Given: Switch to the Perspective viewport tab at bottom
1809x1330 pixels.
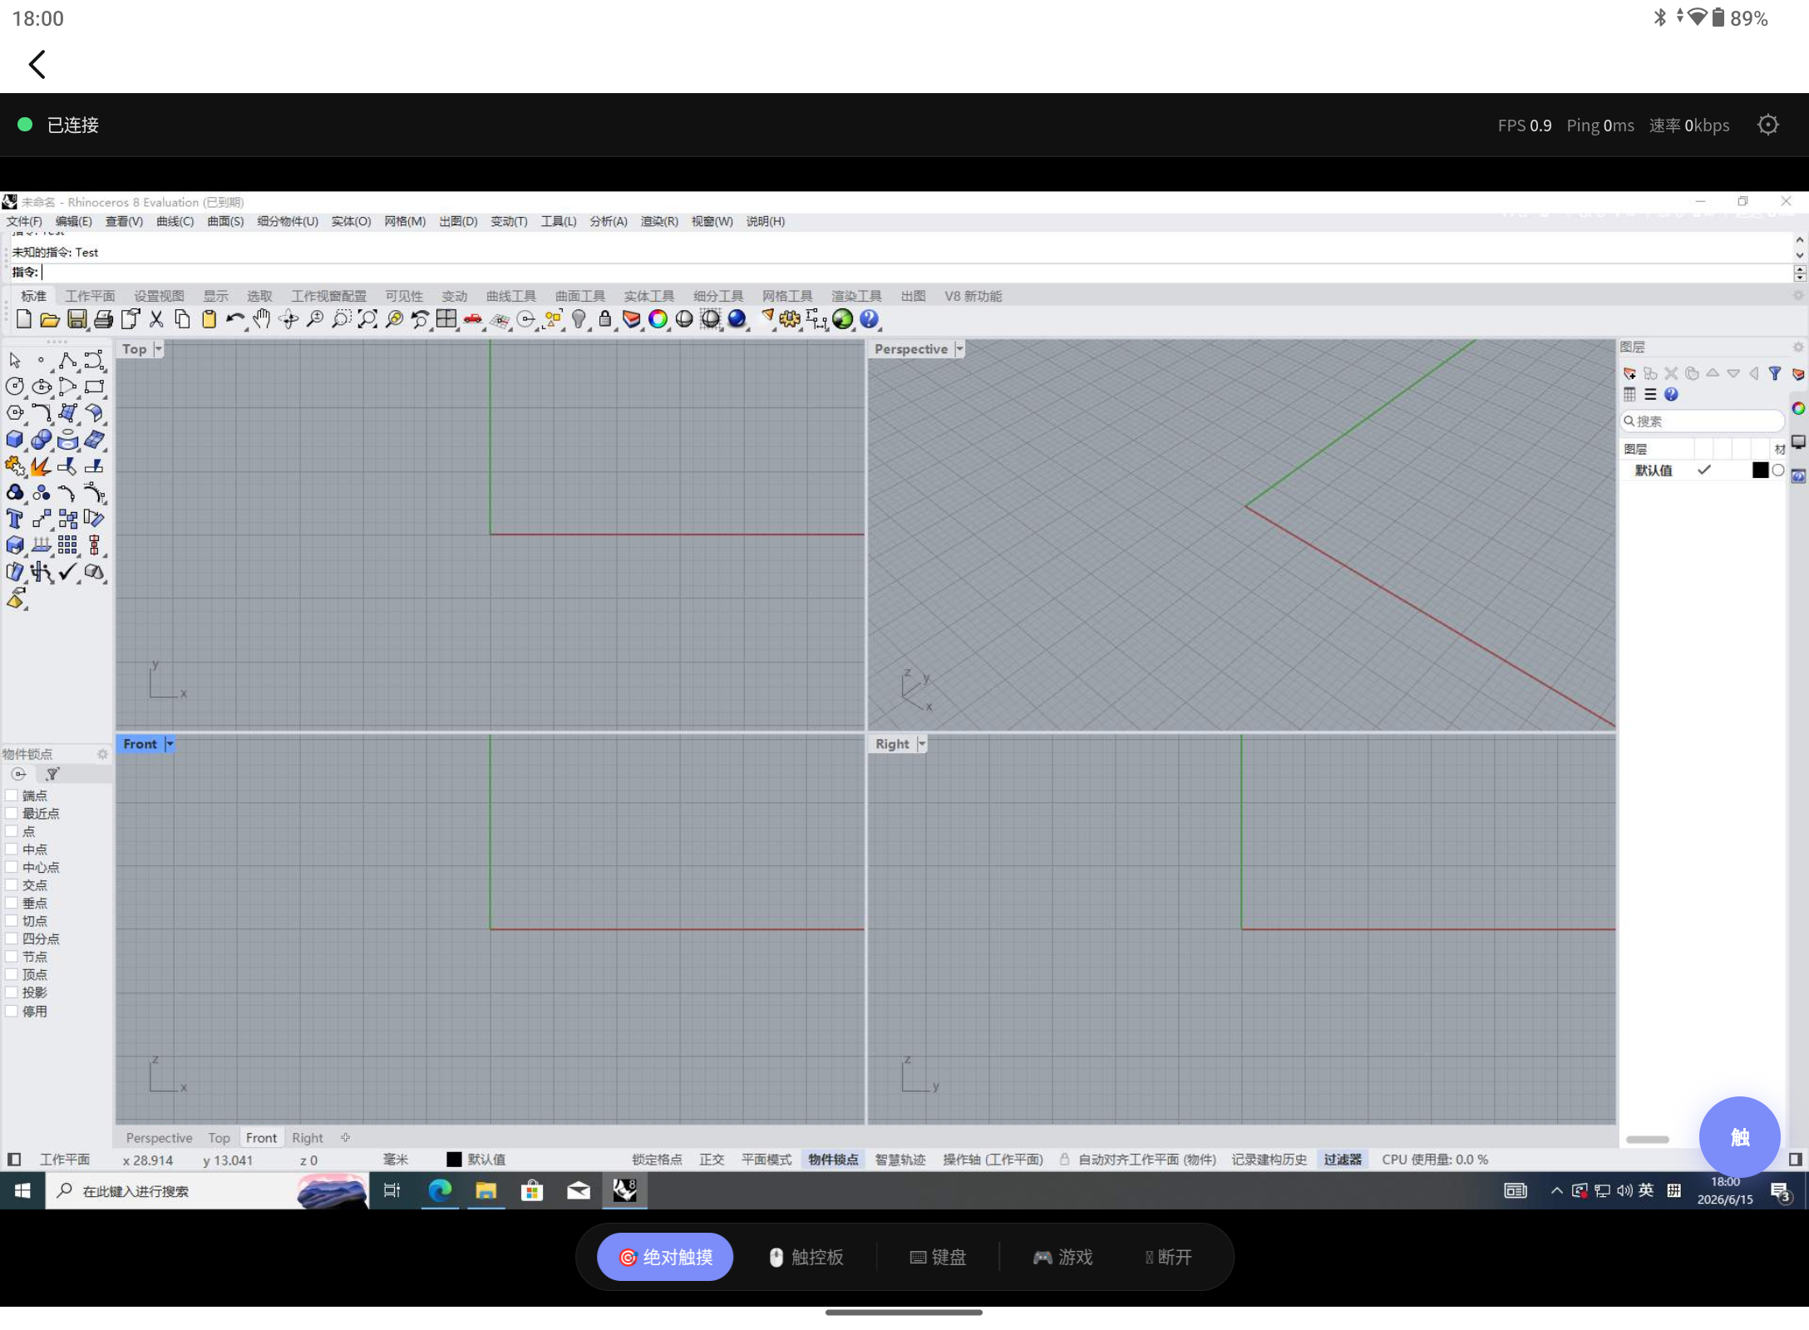Looking at the screenshot, I should (159, 1138).
